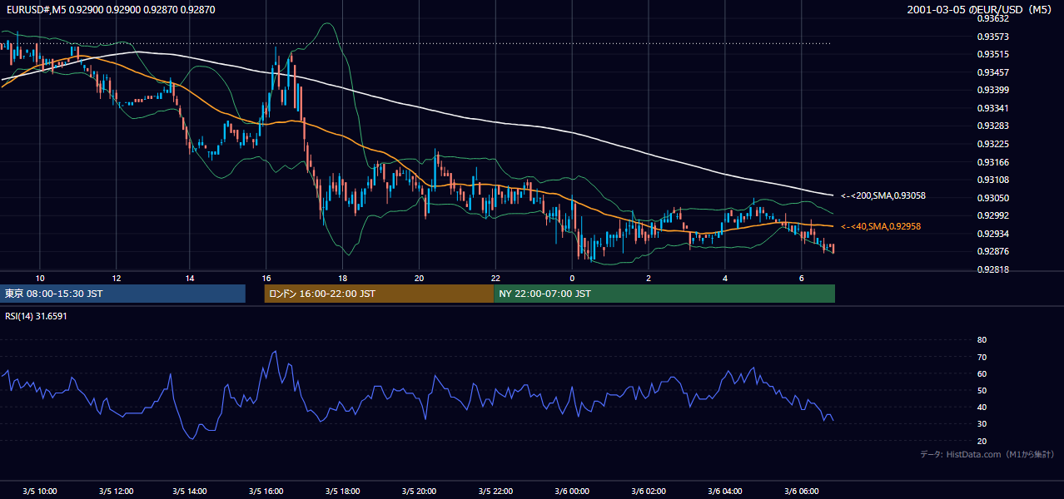The width and height of the screenshot is (1064, 499).
Task: Click hour label 14 under the price chart
Action: pyautogui.click(x=190, y=278)
